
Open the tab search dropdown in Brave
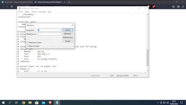[x=164, y=2]
